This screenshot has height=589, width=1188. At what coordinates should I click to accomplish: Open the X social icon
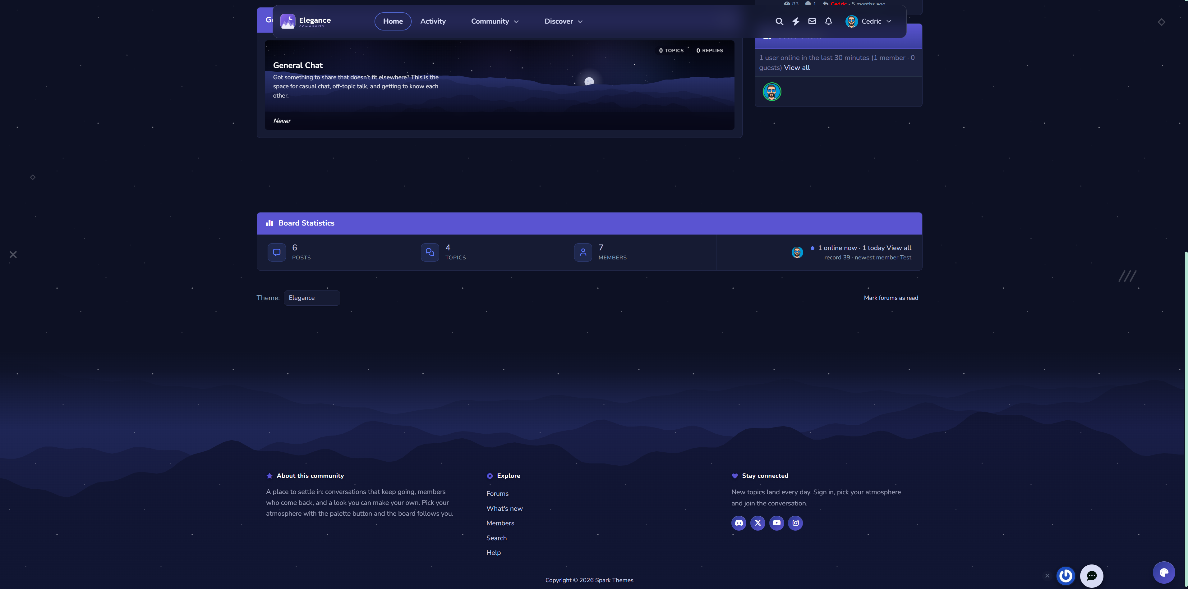coord(758,523)
